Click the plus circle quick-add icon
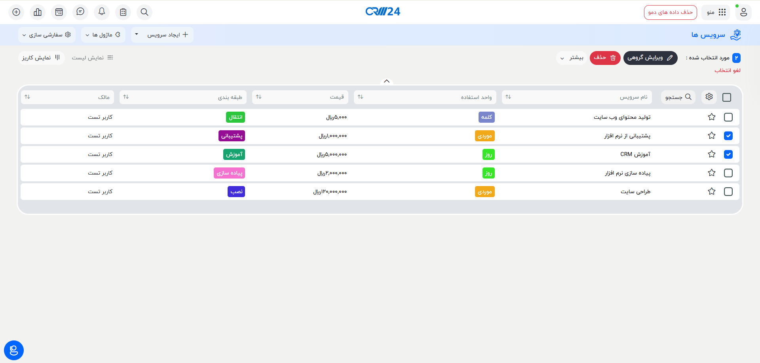The image size is (760, 363). click(16, 12)
